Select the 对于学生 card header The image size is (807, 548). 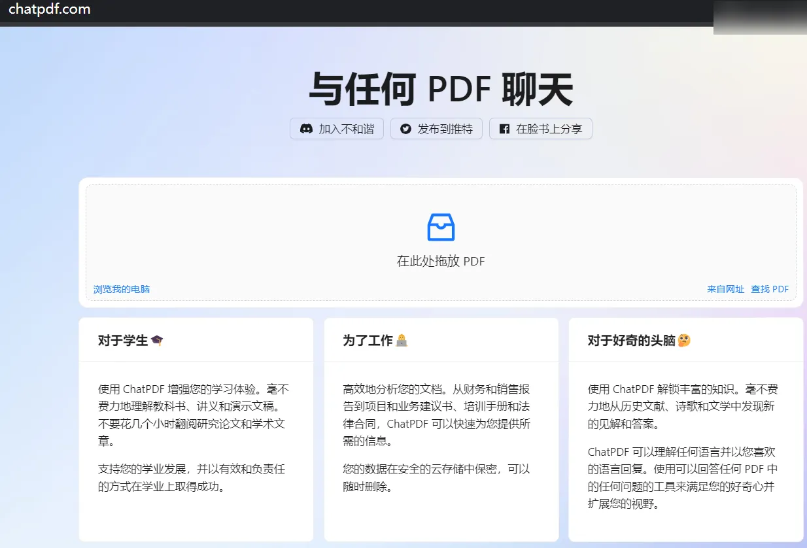[124, 339]
